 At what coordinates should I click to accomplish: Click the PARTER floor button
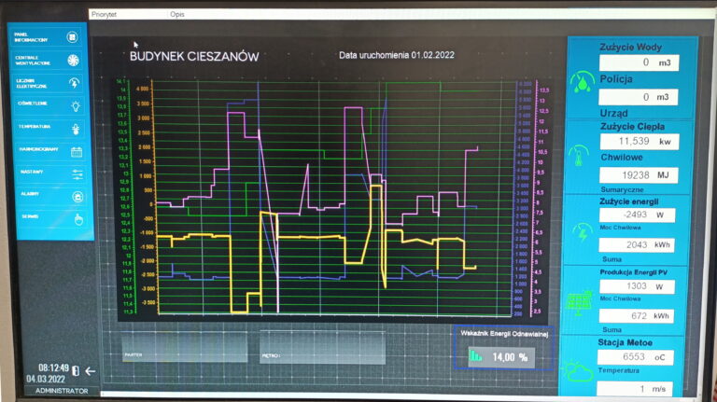pos(185,347)
